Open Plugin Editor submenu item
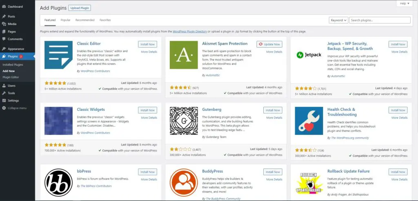Viewport: 418px width, 201px height. pyautogui.click(x=11, y=77)
